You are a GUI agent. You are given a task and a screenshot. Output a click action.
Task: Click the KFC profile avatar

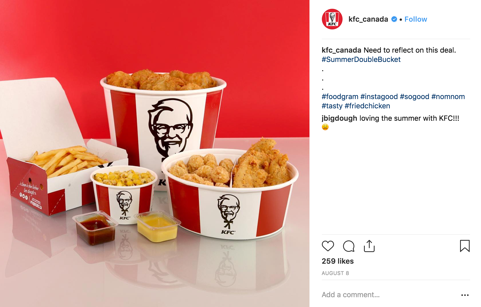[x=332, y=19]
